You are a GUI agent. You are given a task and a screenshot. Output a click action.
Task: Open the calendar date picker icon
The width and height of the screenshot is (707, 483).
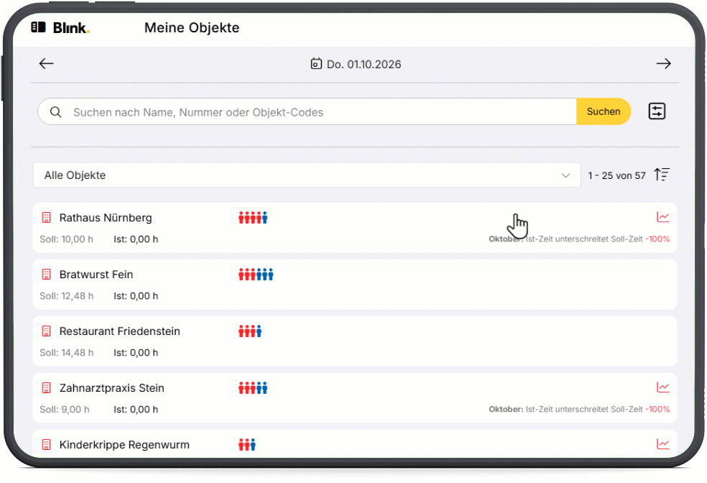316,63
